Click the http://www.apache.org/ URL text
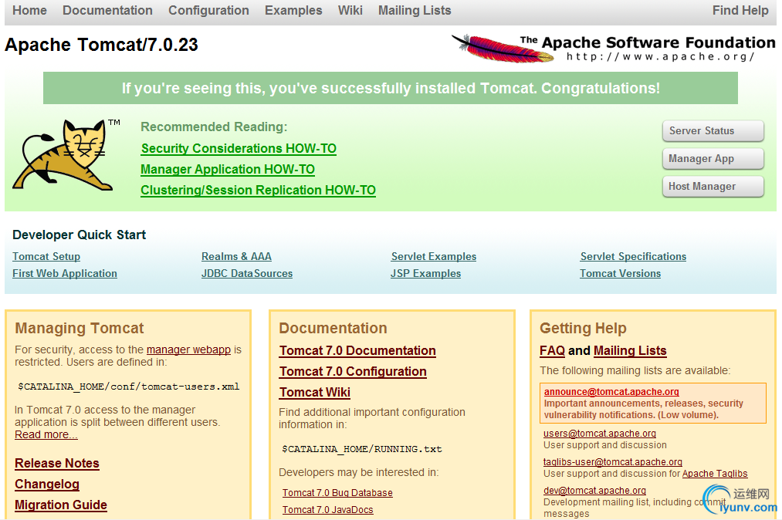This screenshot has width=782, height=520. point(660,56)
